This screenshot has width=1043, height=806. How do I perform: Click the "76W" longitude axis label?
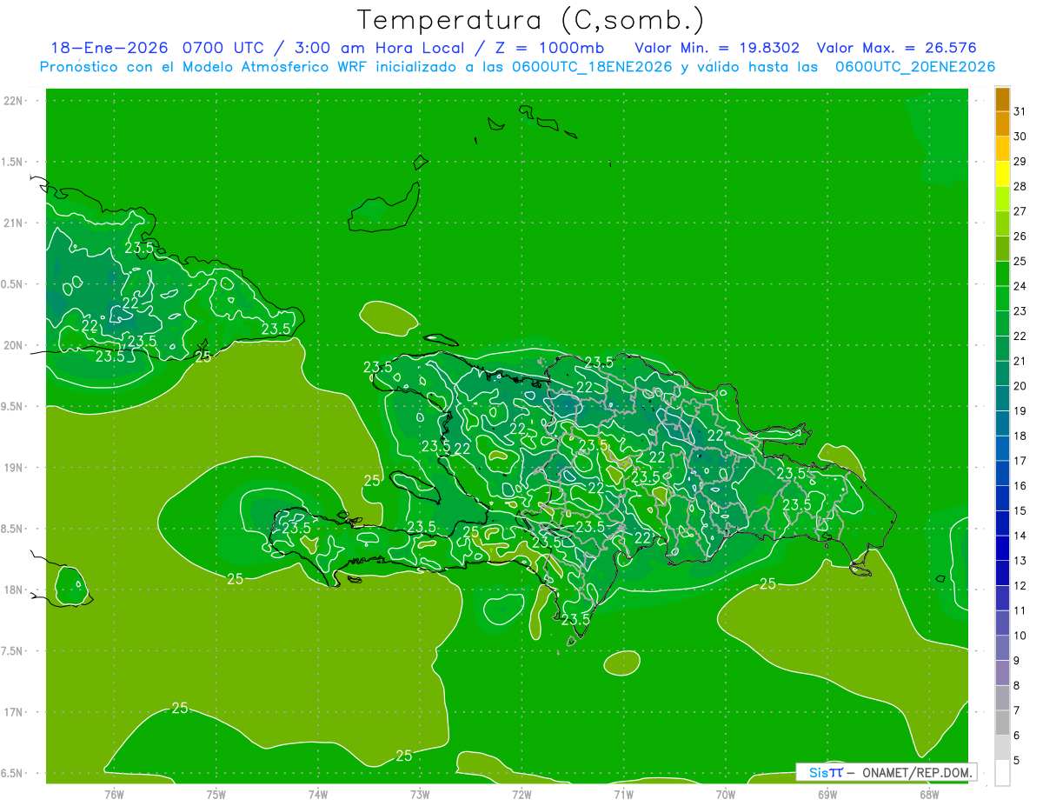114,794
